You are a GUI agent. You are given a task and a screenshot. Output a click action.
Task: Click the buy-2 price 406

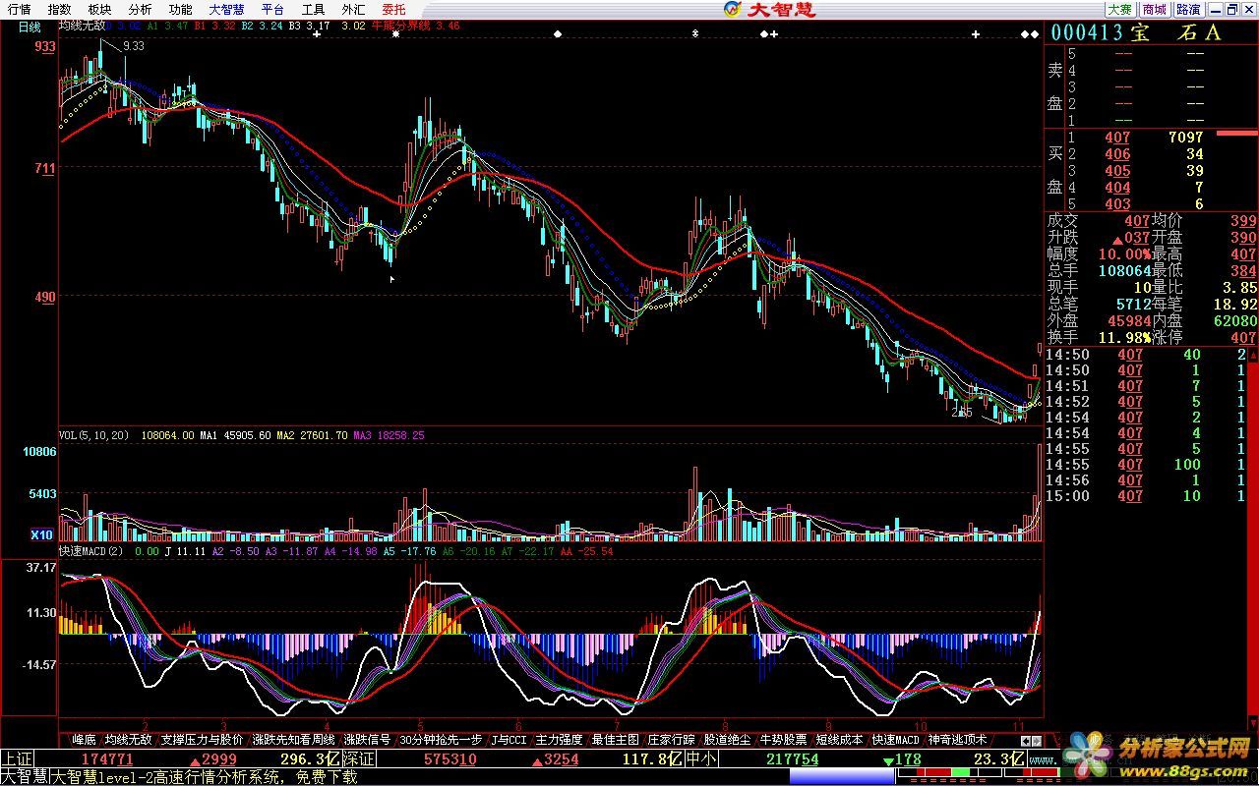[x=1117, y=154]
